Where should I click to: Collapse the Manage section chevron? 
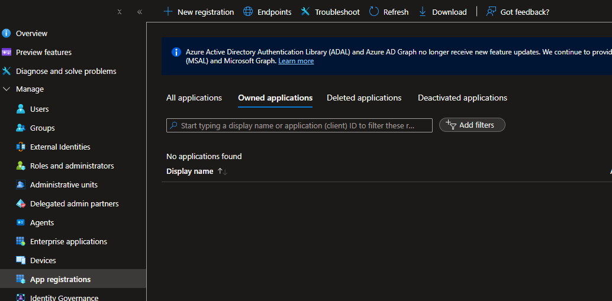tap(7, 89)
